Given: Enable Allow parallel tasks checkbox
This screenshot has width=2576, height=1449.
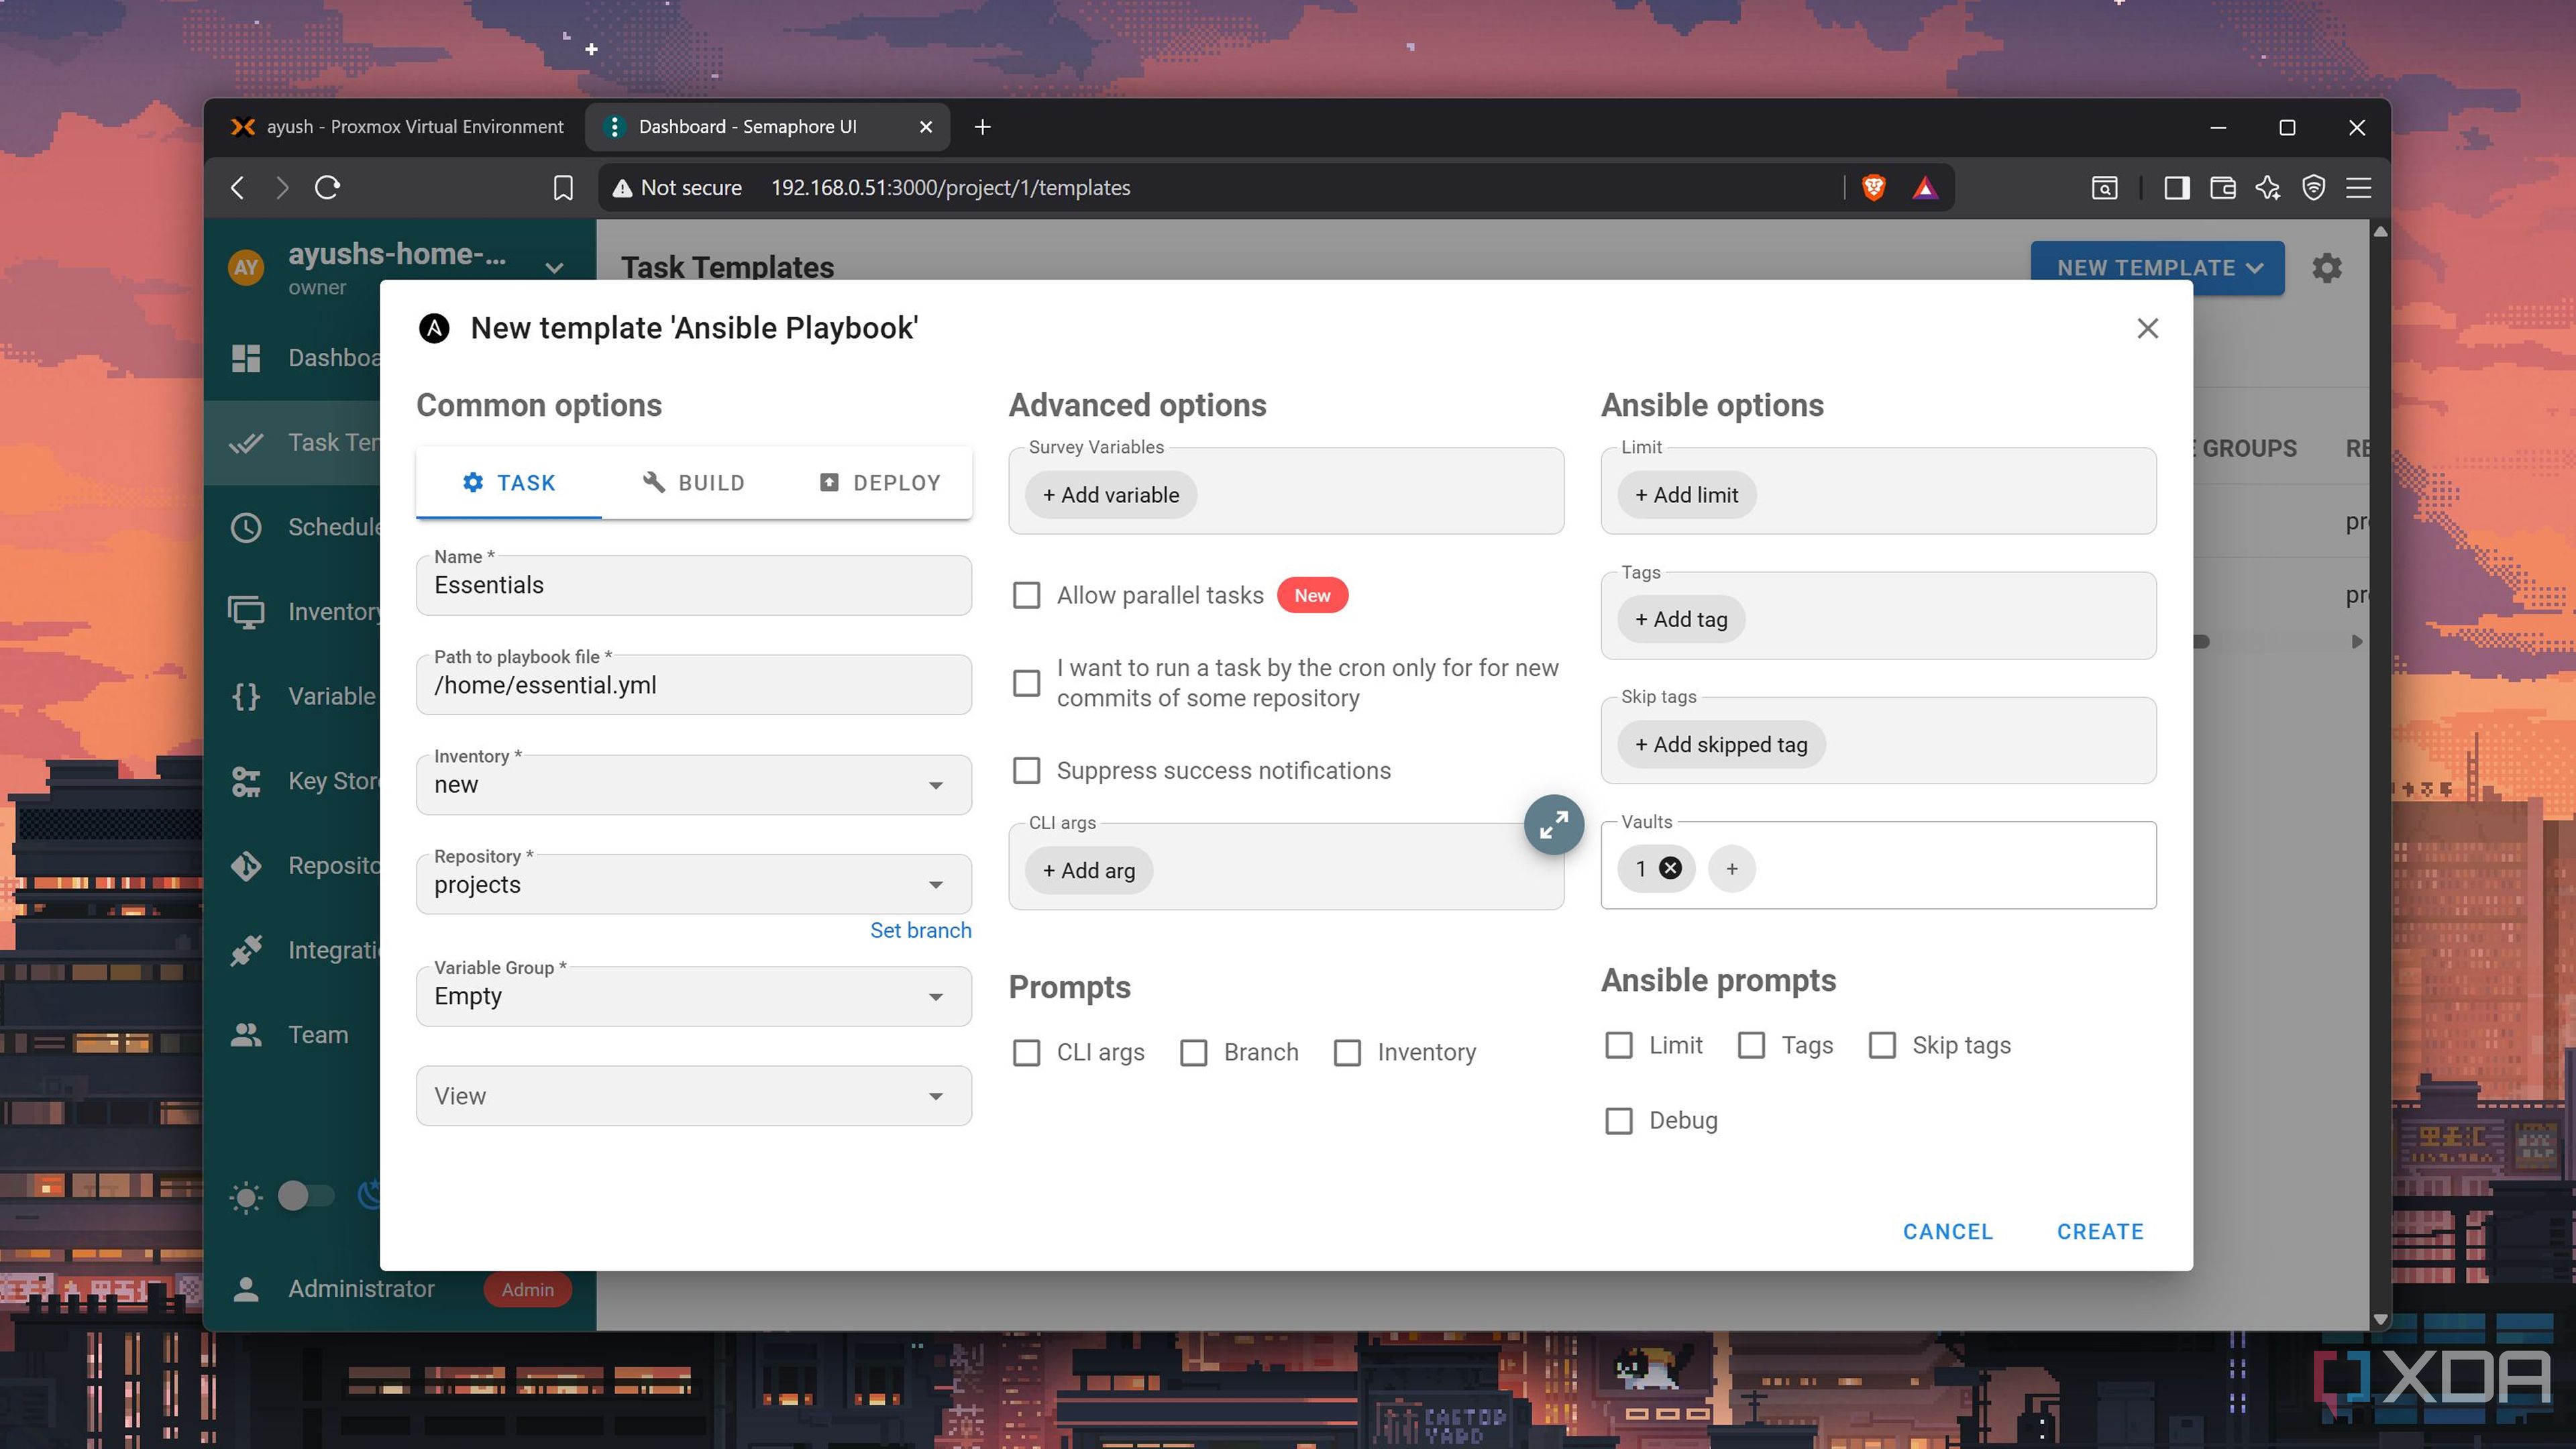Looking at the screenshot, I should click(x=1026, y=595).
